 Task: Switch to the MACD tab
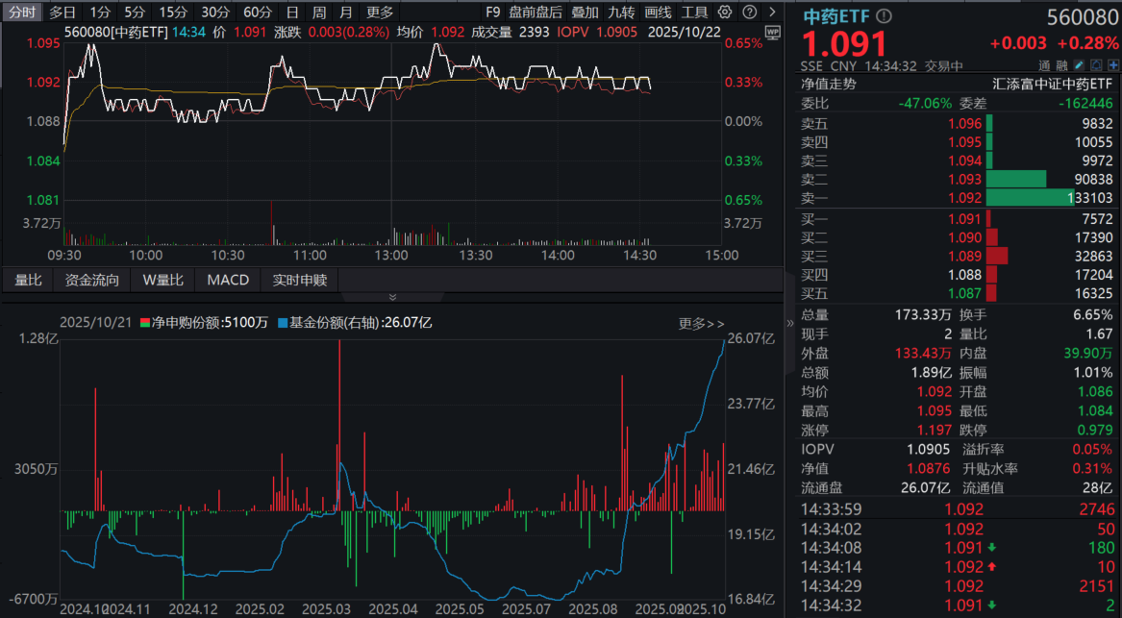(x=227, y=280)
